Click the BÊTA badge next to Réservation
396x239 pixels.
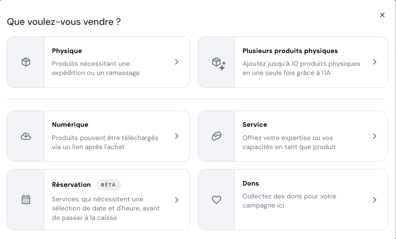tap(109, 185)
